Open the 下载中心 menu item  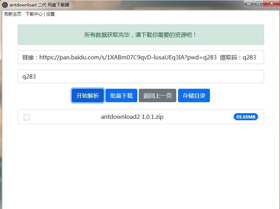34,14
